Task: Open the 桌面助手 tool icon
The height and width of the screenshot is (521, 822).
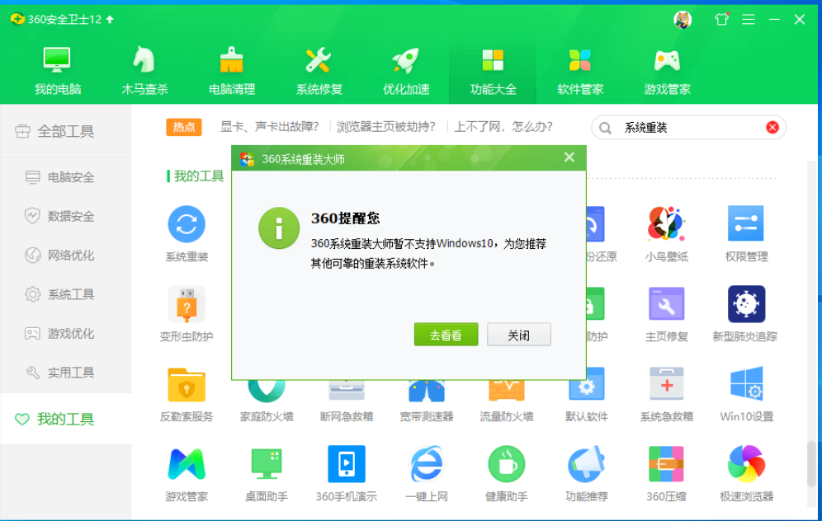Action: tap(267, 464)
